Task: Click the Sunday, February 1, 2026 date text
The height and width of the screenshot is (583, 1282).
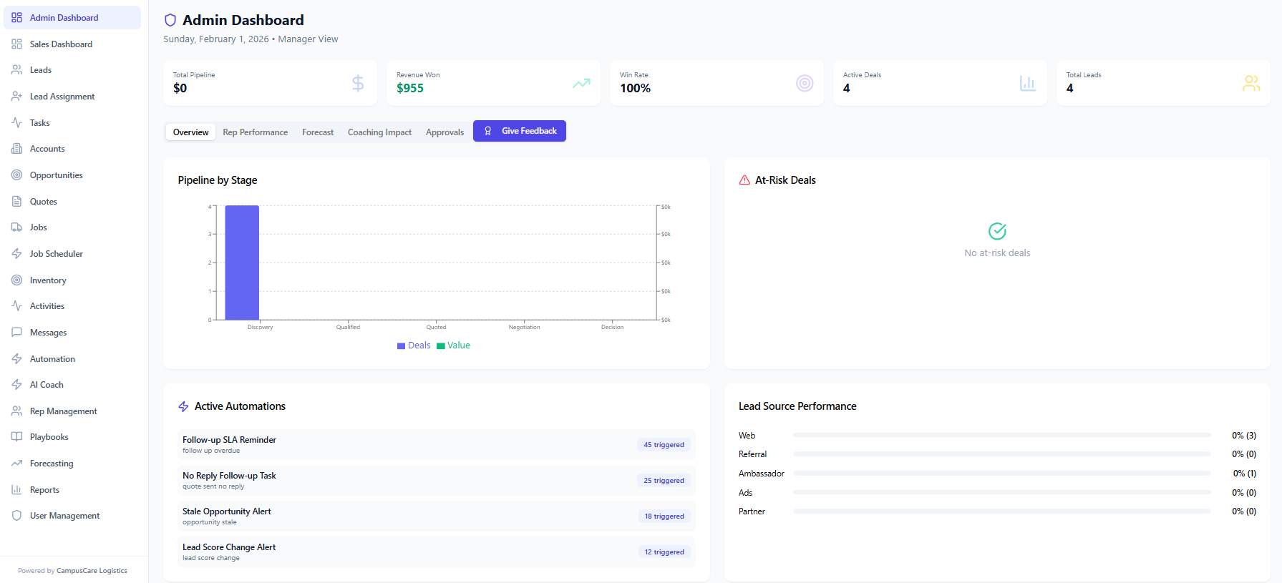Action: point(216,39)
